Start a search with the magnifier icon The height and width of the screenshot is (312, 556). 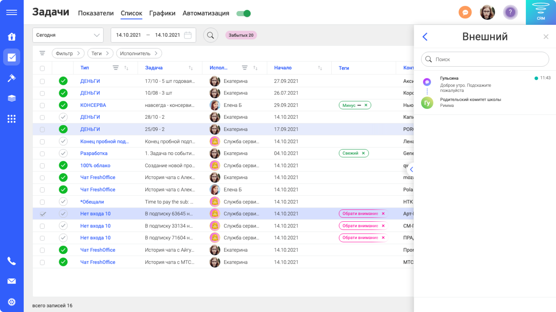pyautogui.click(x=211, y=35)
